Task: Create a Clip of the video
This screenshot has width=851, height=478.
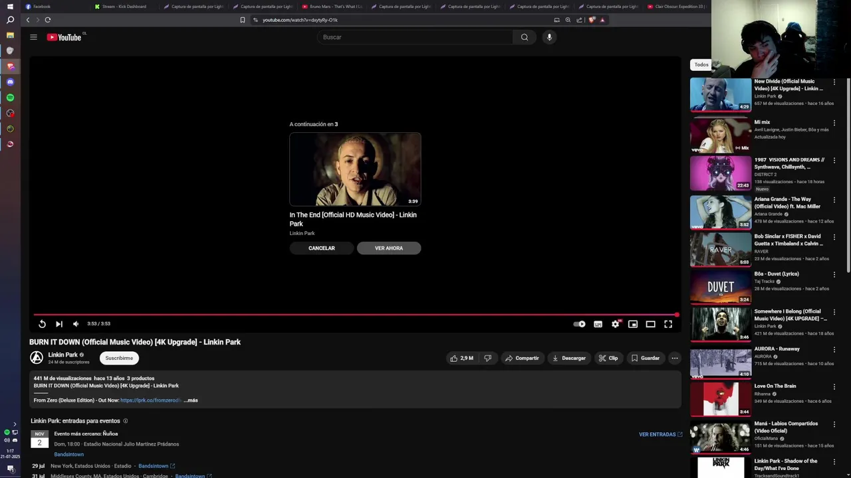Action: [608, 358]
